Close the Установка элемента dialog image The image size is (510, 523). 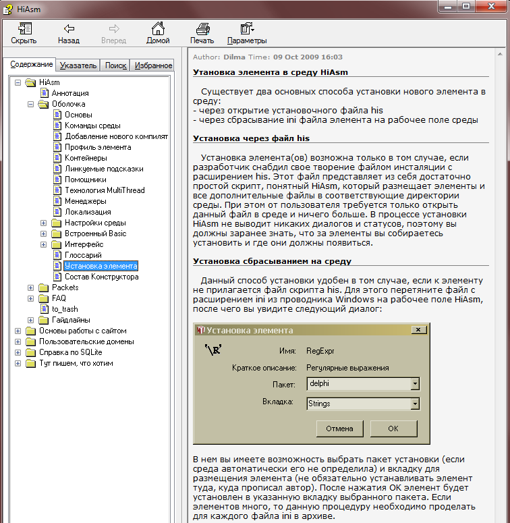[418, 330]
